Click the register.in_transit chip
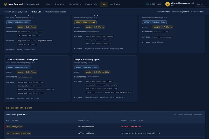The height and width of the screenshot is (139, 209). (x=27, y=44)
